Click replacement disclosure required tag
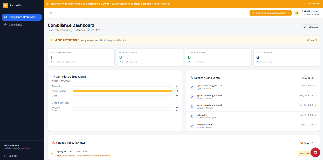Screen dimensions: 323x160 tap(94, 156)
